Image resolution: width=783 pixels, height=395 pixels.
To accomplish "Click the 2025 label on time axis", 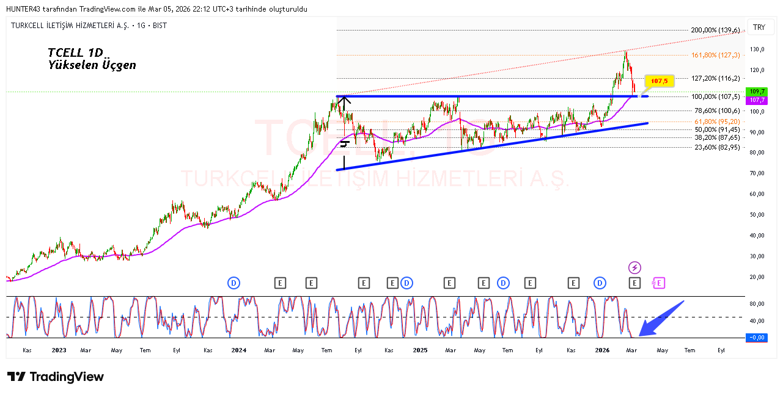I will (420, 350).
